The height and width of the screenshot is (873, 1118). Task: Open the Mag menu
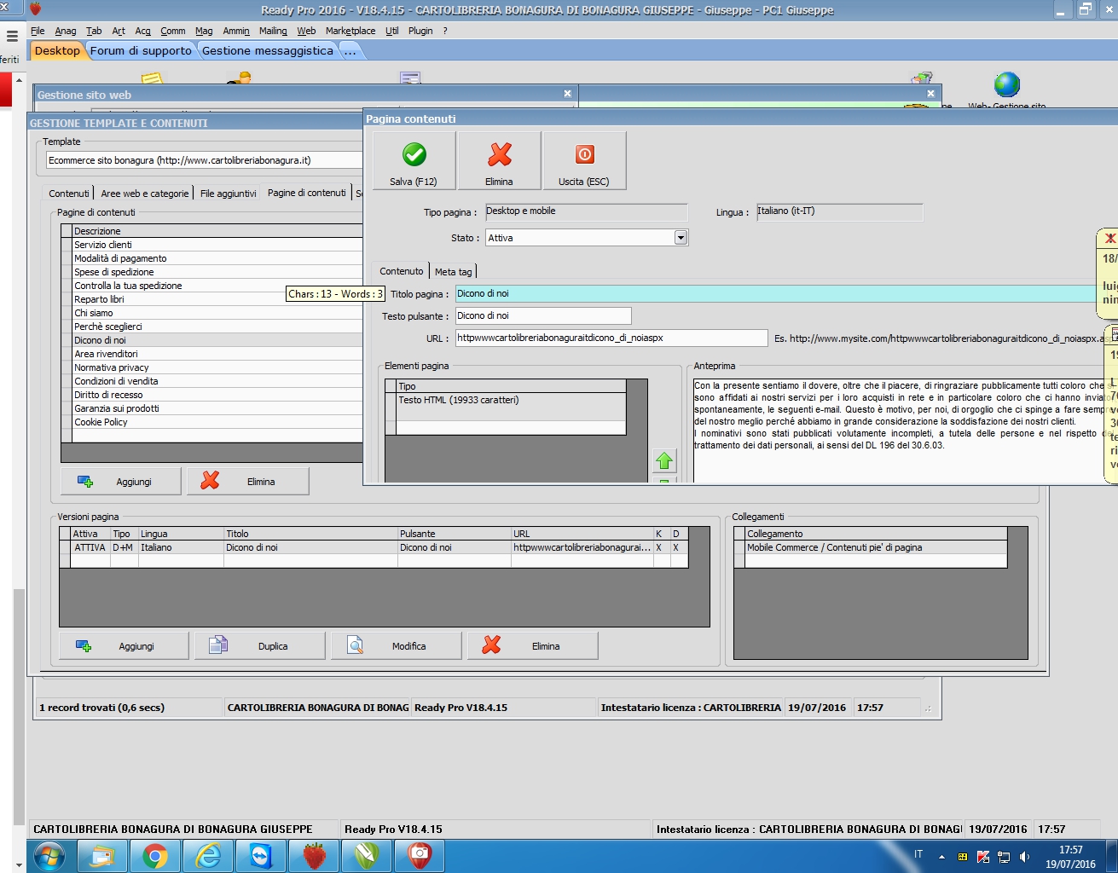(x=204, y=31)
